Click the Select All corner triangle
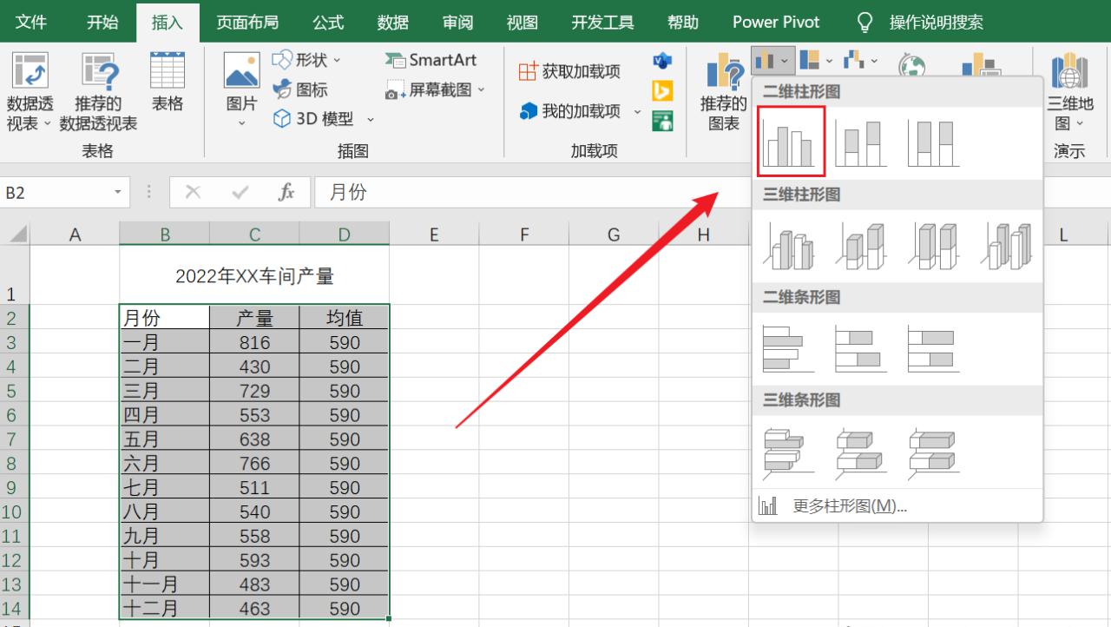This screenshot has width=1111, height=627. (x=17, y=234)
